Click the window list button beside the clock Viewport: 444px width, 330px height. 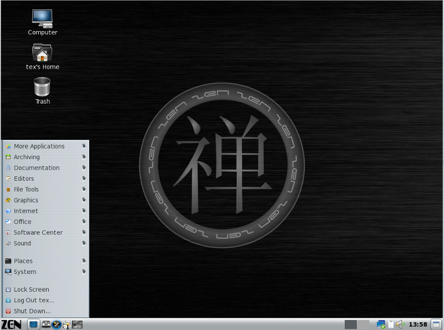(436, 324)
